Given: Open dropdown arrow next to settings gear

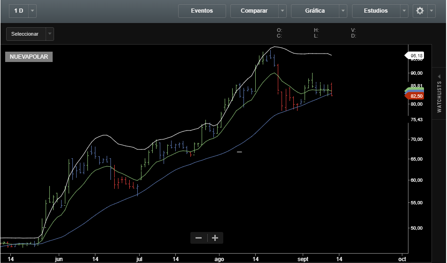Looking at the screenshot, I should click(x=432, y=11).
